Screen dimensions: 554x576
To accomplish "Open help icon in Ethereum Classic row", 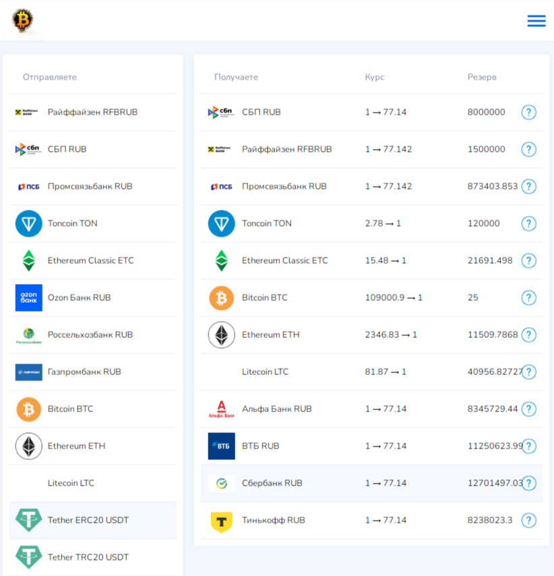I will (528, 260).
